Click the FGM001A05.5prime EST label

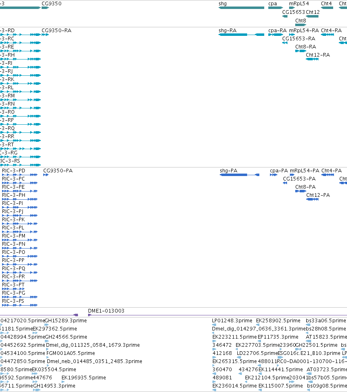(x=71, y=353)
